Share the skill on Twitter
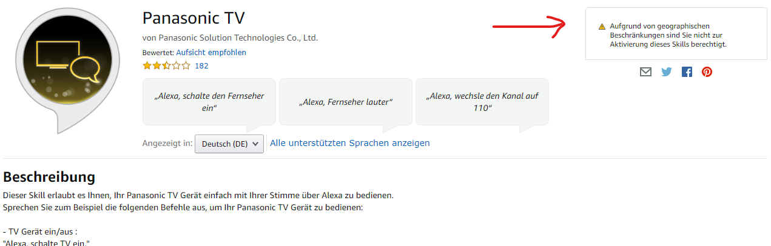This screenshot has width=771, height=246. coord(667,72)
